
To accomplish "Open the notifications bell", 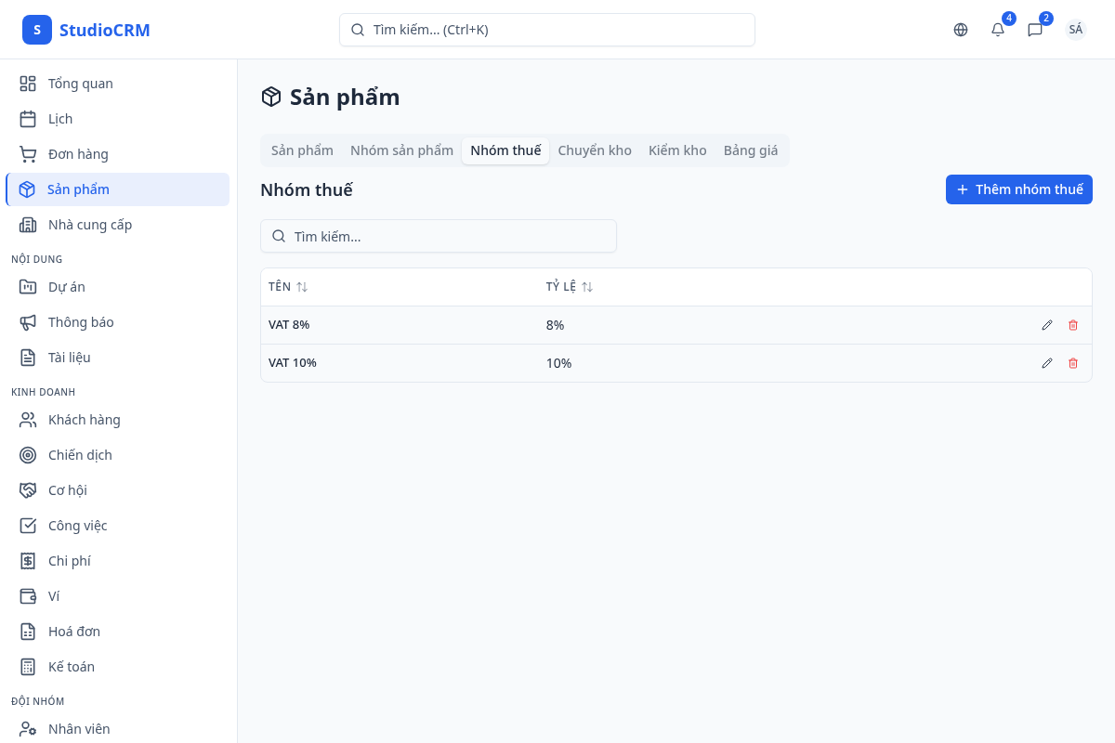I will point(998,30).
